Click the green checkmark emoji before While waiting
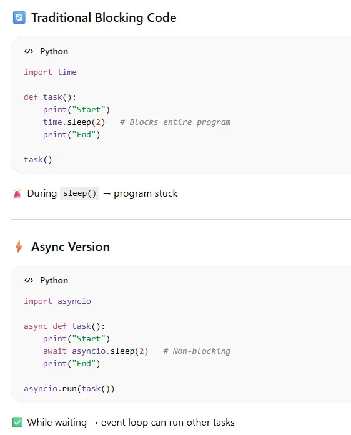Image resolution: width=351 pixels, height=435 pixels. tap(17, 423)
